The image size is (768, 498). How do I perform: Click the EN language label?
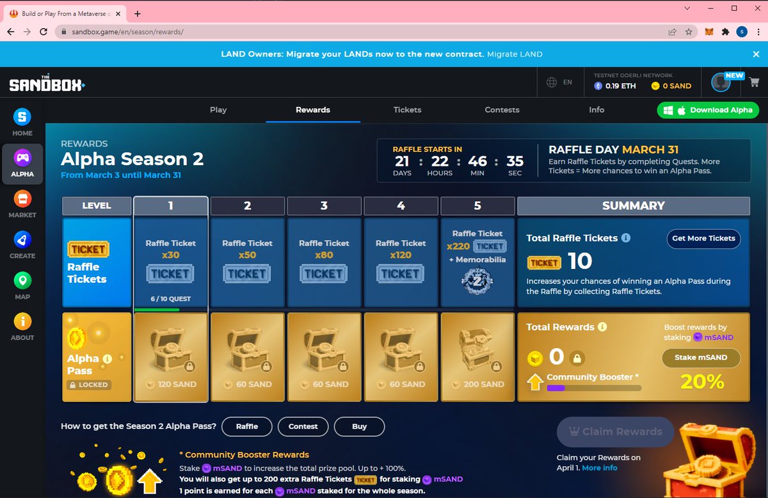click(x=568, y=83)
